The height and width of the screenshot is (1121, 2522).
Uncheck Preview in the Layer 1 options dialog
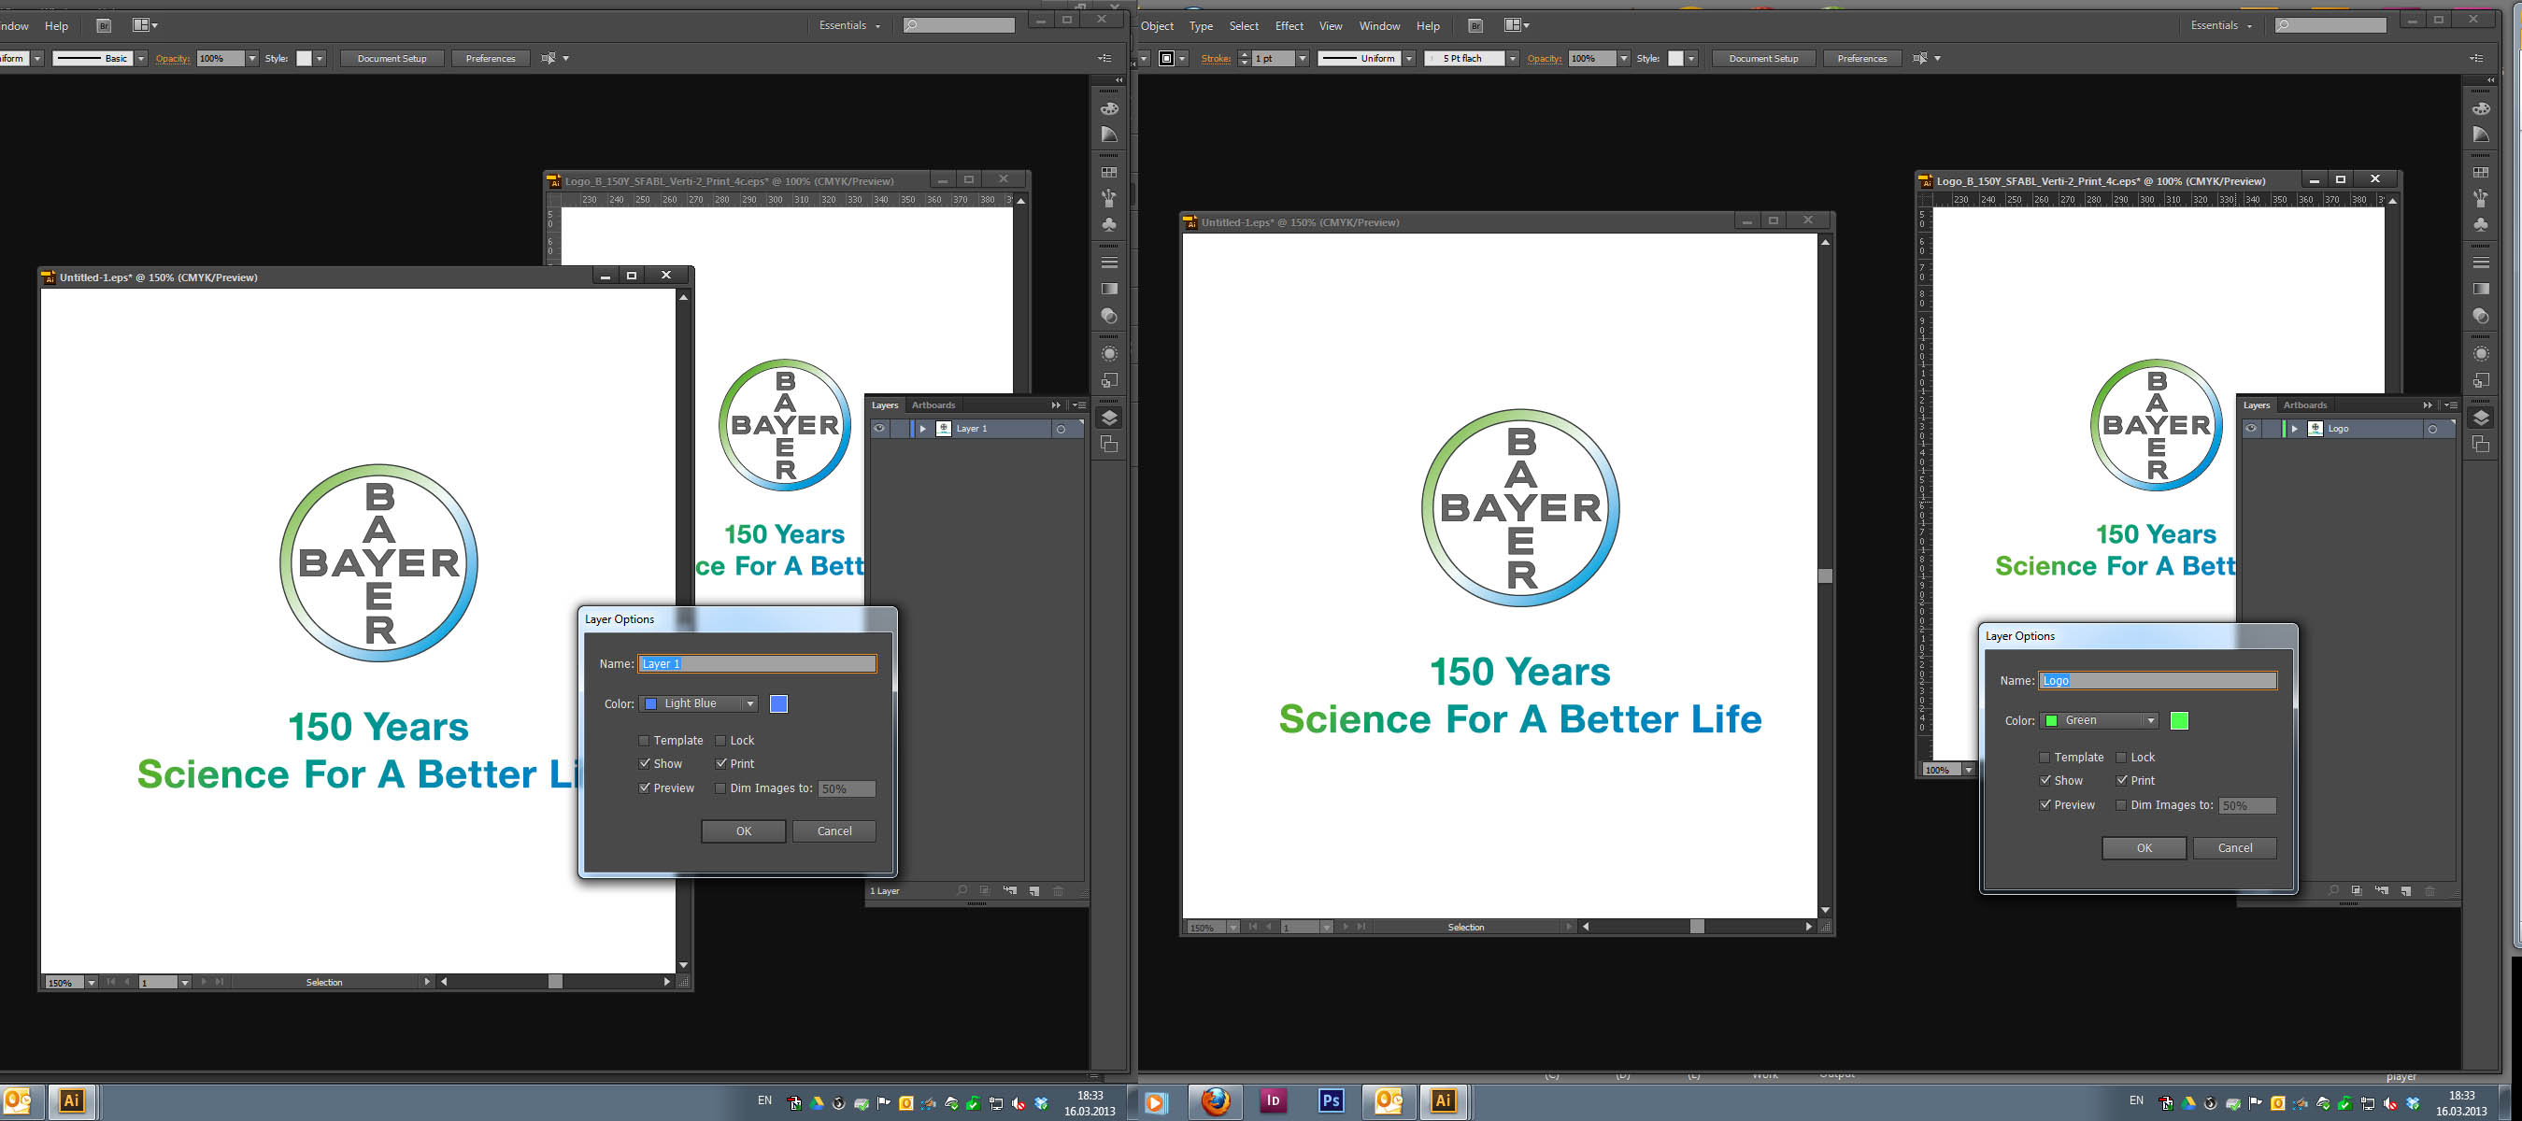click(x=644, y=788)
